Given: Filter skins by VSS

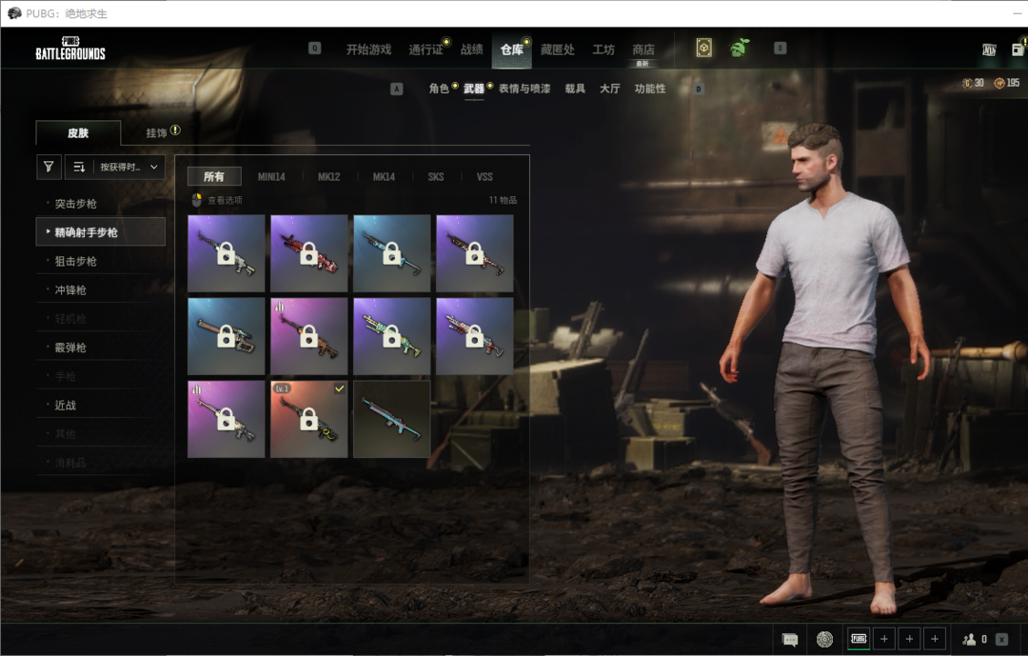Looking at the screenshot, I should tap(484, 176).
